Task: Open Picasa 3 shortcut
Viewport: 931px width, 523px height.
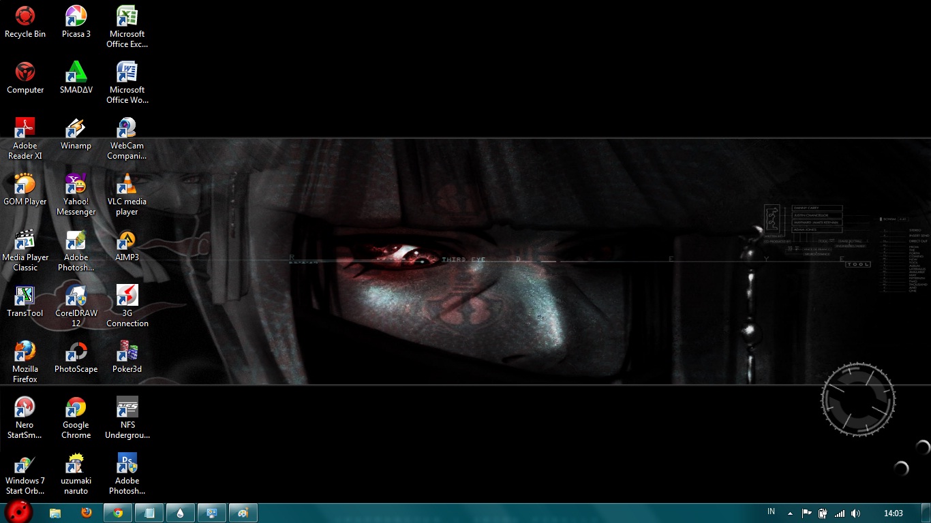Action: click(76, 22)
